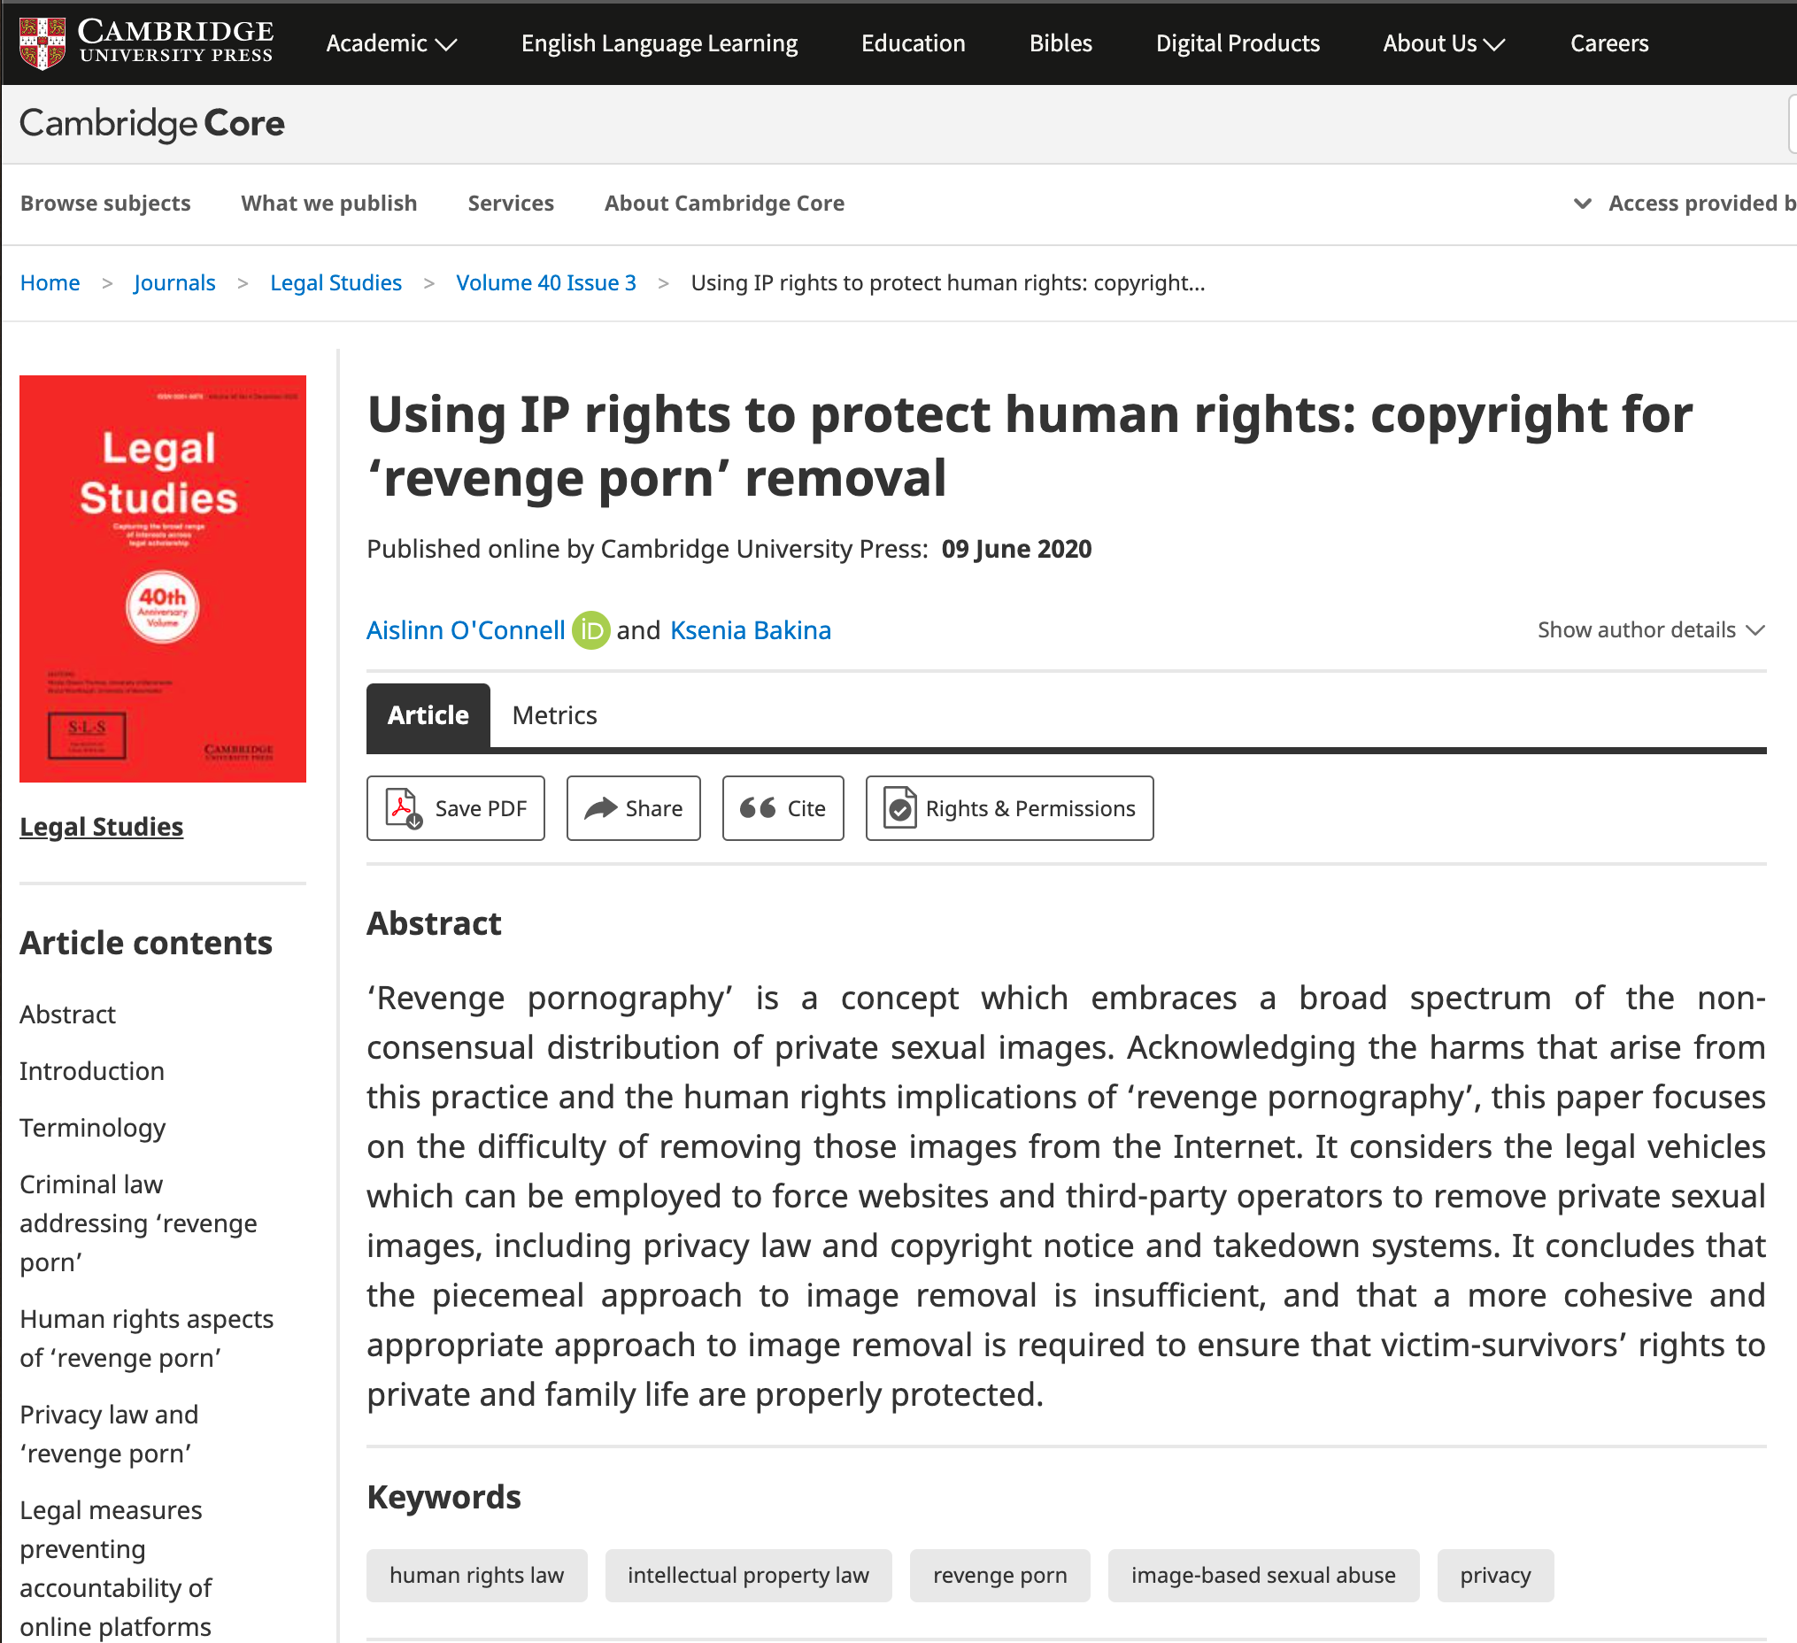Click the Article contents heading

point(146,943)
